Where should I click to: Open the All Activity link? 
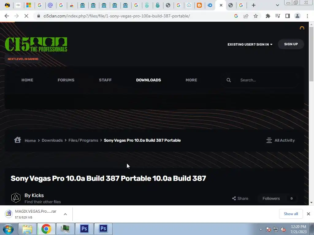coord(280,140)
